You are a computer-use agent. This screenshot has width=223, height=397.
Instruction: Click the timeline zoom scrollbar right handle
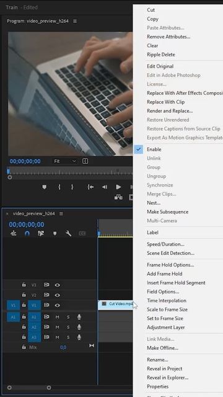click(x=49, y=388)
